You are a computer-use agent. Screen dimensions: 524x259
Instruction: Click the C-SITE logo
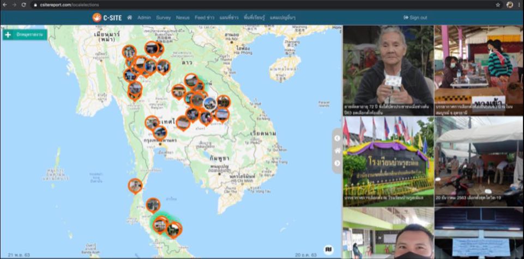pos(107,17)
